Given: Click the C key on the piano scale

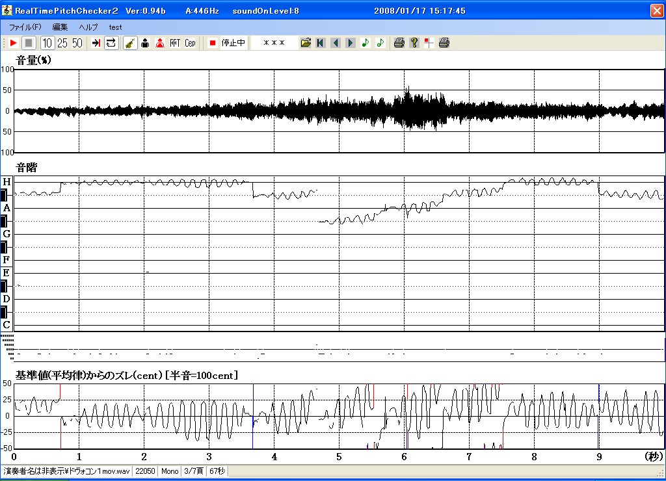Looking at the screenshot, I should 7,325.
